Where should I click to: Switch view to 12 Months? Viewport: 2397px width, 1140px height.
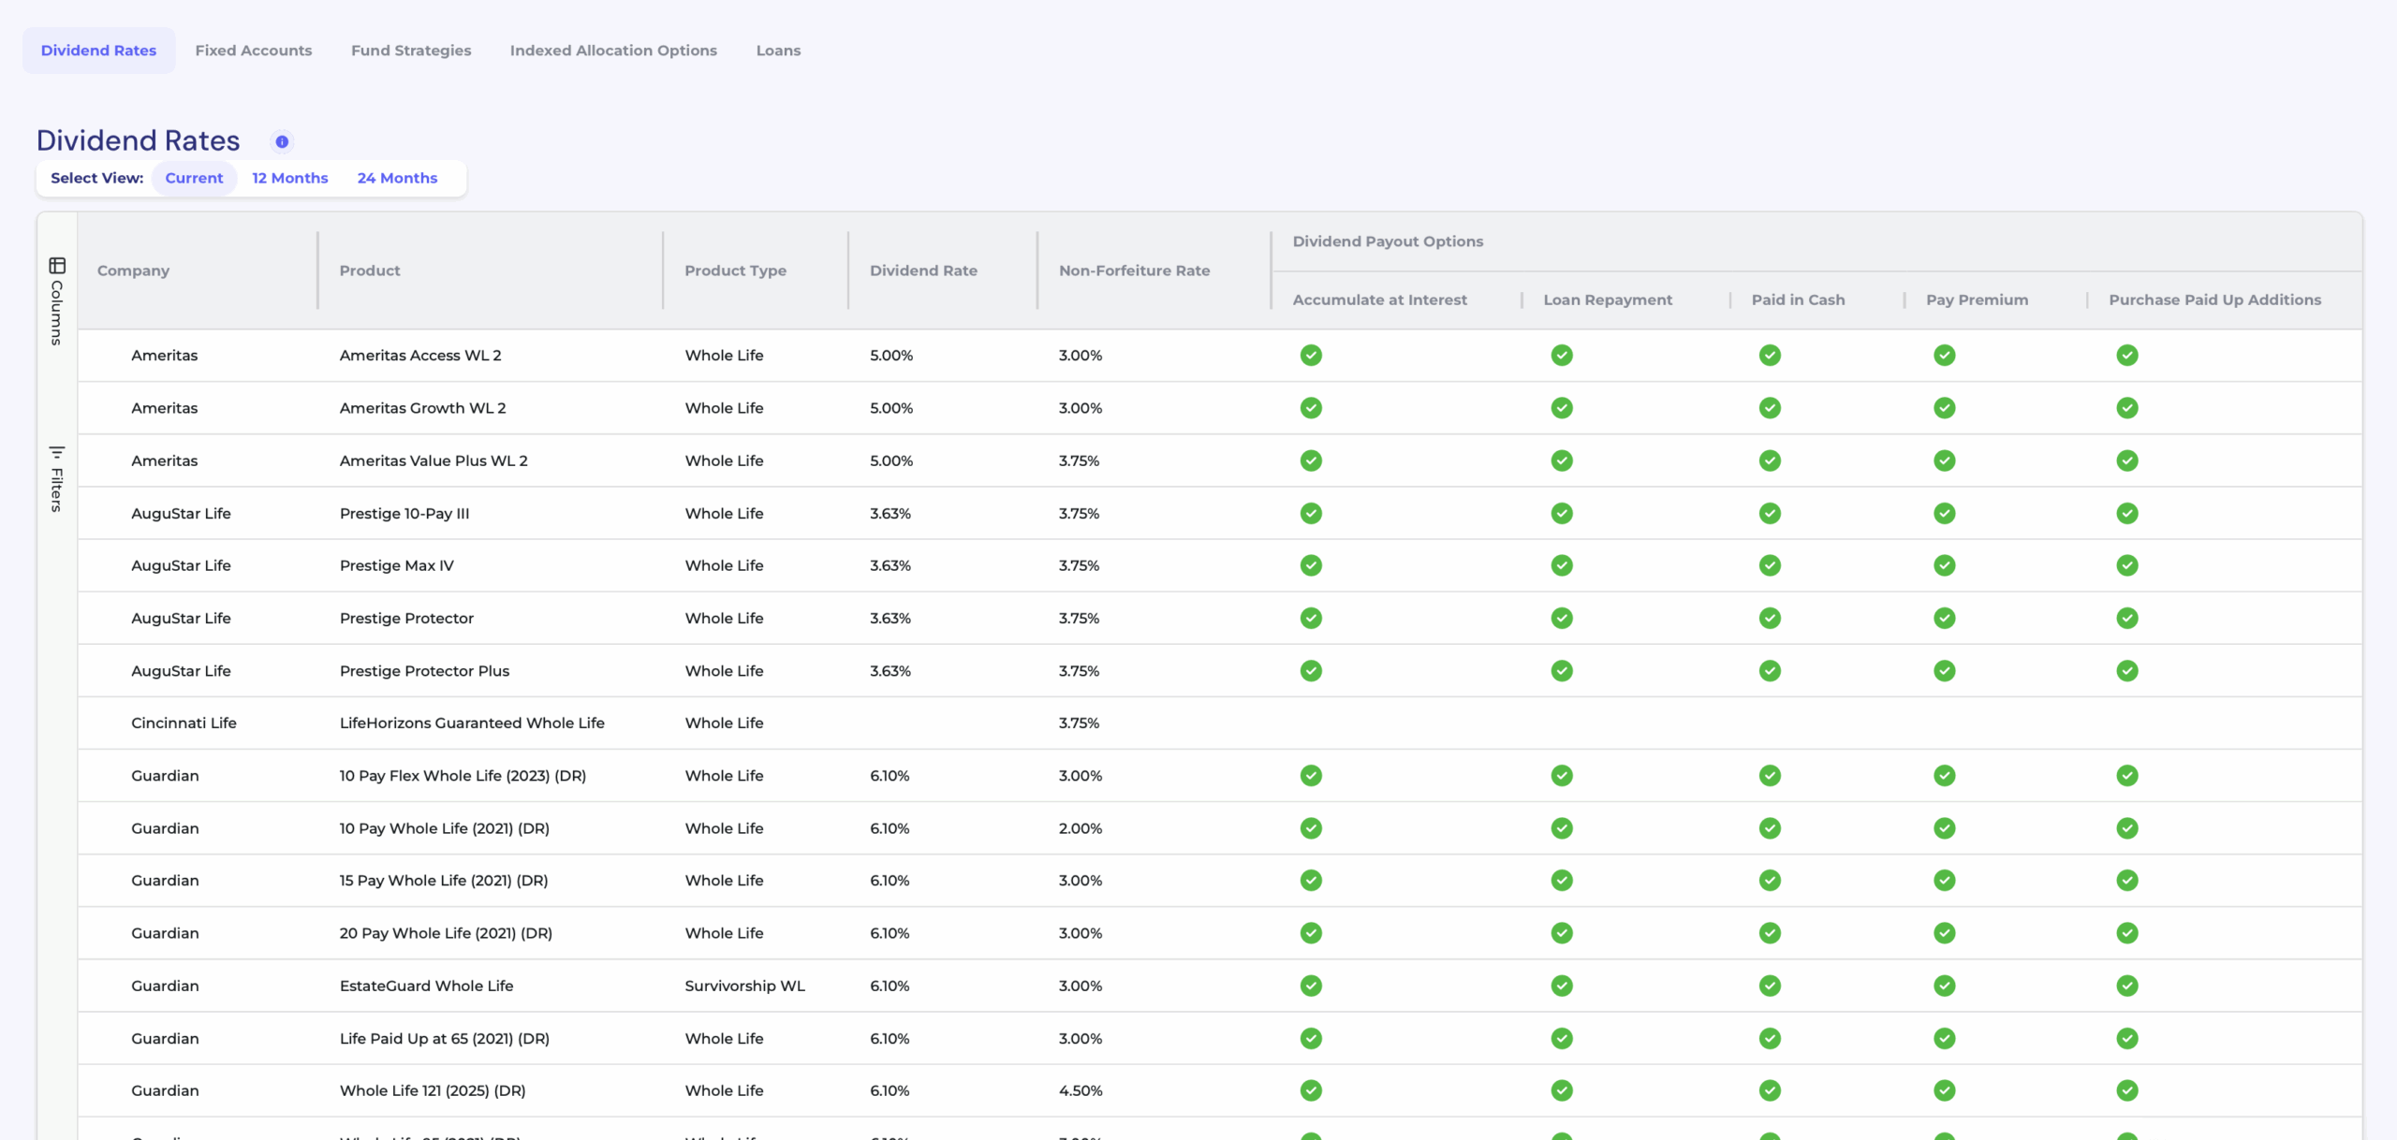coord(290,178)
